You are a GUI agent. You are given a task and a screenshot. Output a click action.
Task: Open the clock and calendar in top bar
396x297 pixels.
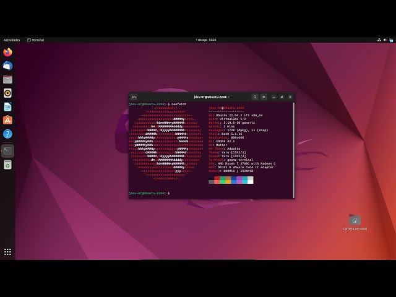(x=206, y=40)
